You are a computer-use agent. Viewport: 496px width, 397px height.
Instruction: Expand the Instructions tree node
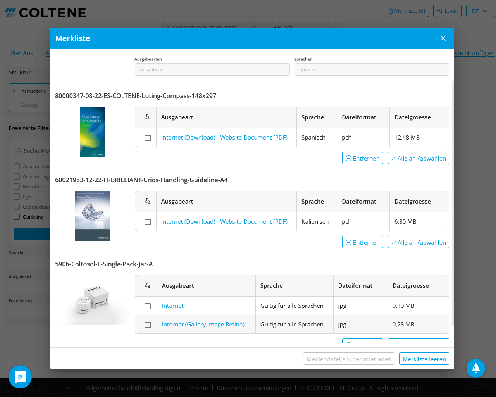14,91
